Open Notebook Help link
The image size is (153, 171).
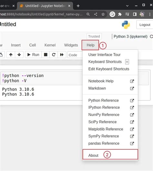(110, 81)
